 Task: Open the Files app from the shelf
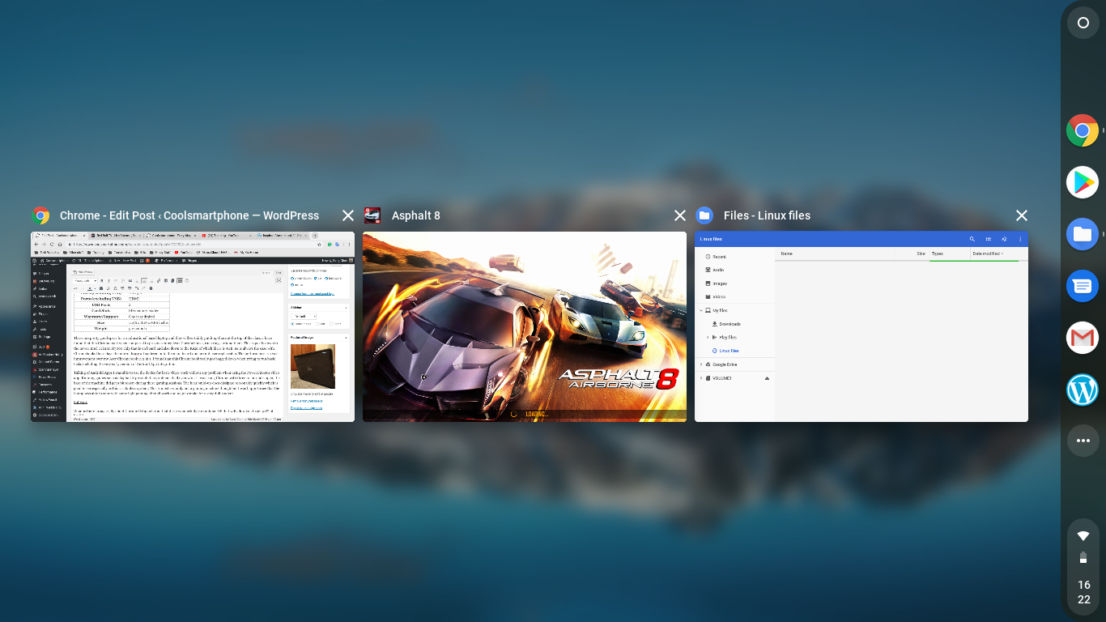tap(1083, 234)
